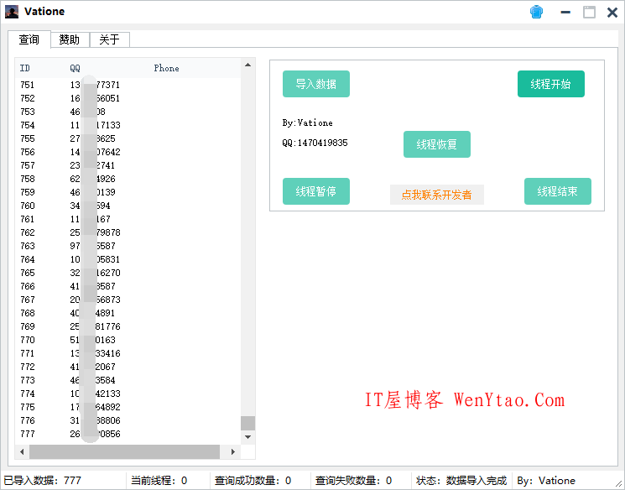Minimize the Vatione window
Screen dimensions: 625x490
[x=565, y=13]
